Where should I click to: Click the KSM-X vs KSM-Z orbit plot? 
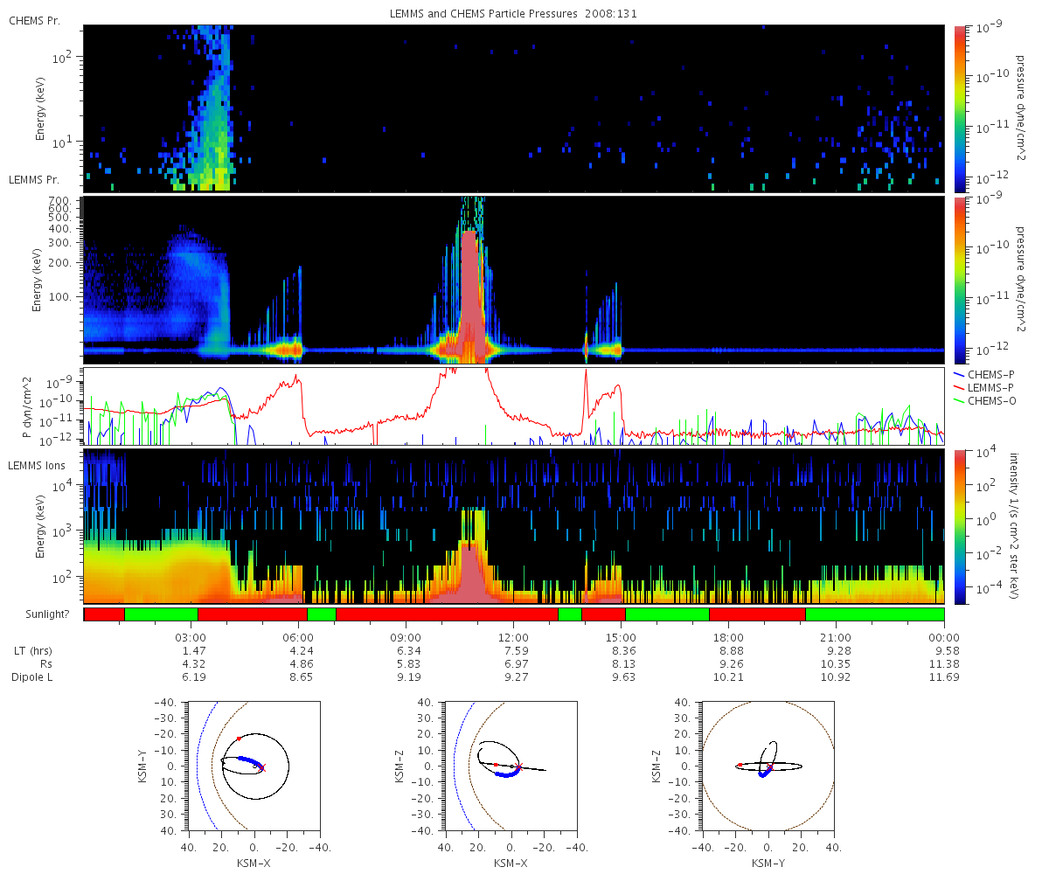tap(511, 766)
